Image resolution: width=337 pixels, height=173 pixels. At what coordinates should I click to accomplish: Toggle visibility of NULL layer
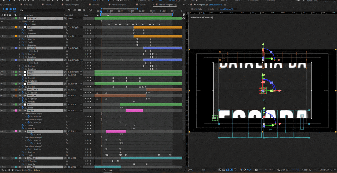[x=2, y=104]
